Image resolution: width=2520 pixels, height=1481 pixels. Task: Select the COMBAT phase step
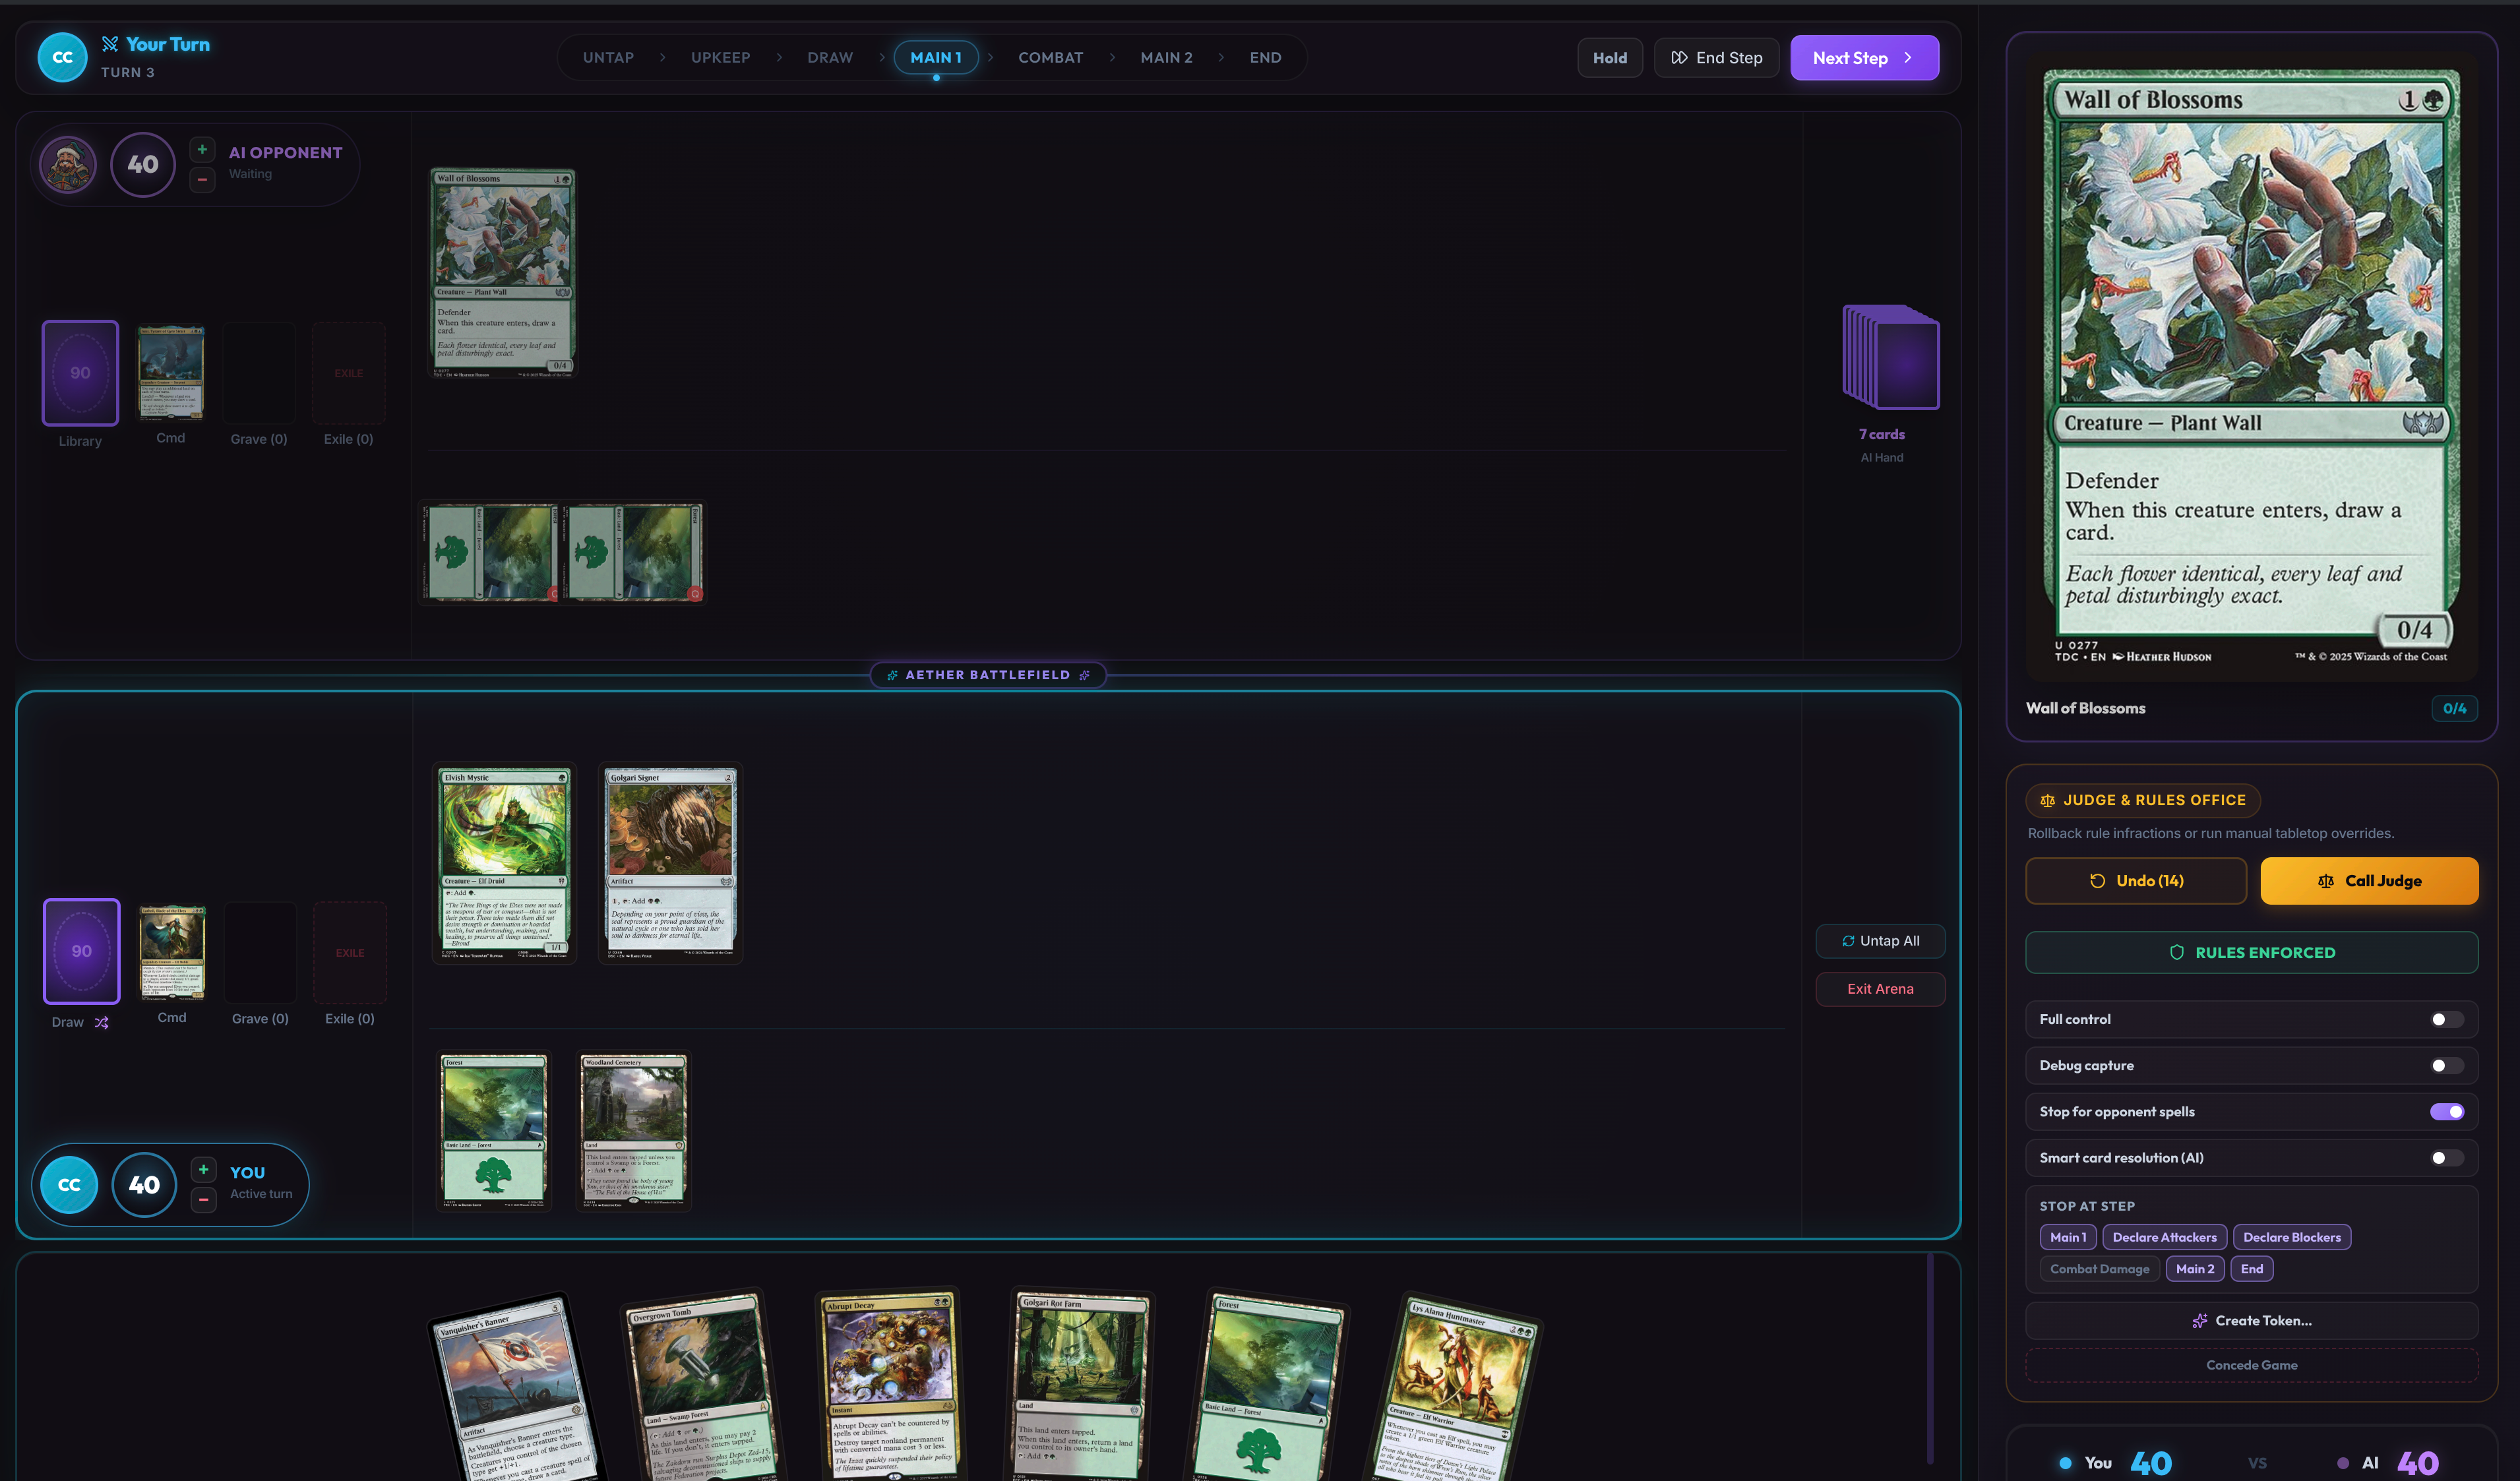point(1050,57)
